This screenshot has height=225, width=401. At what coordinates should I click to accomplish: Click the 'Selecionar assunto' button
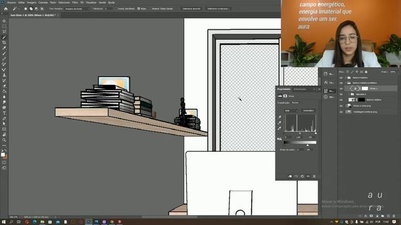coord(191,9)
